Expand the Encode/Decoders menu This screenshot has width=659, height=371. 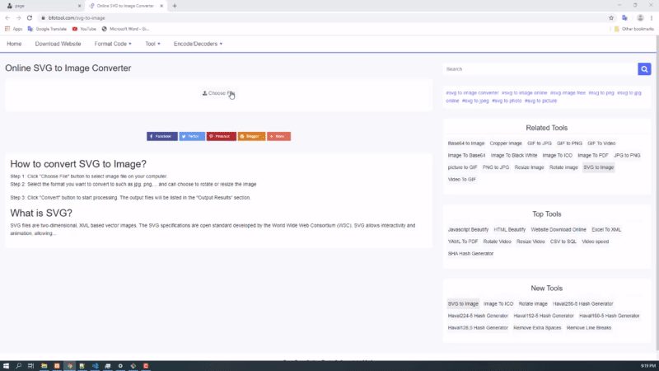tap(198, 44)
